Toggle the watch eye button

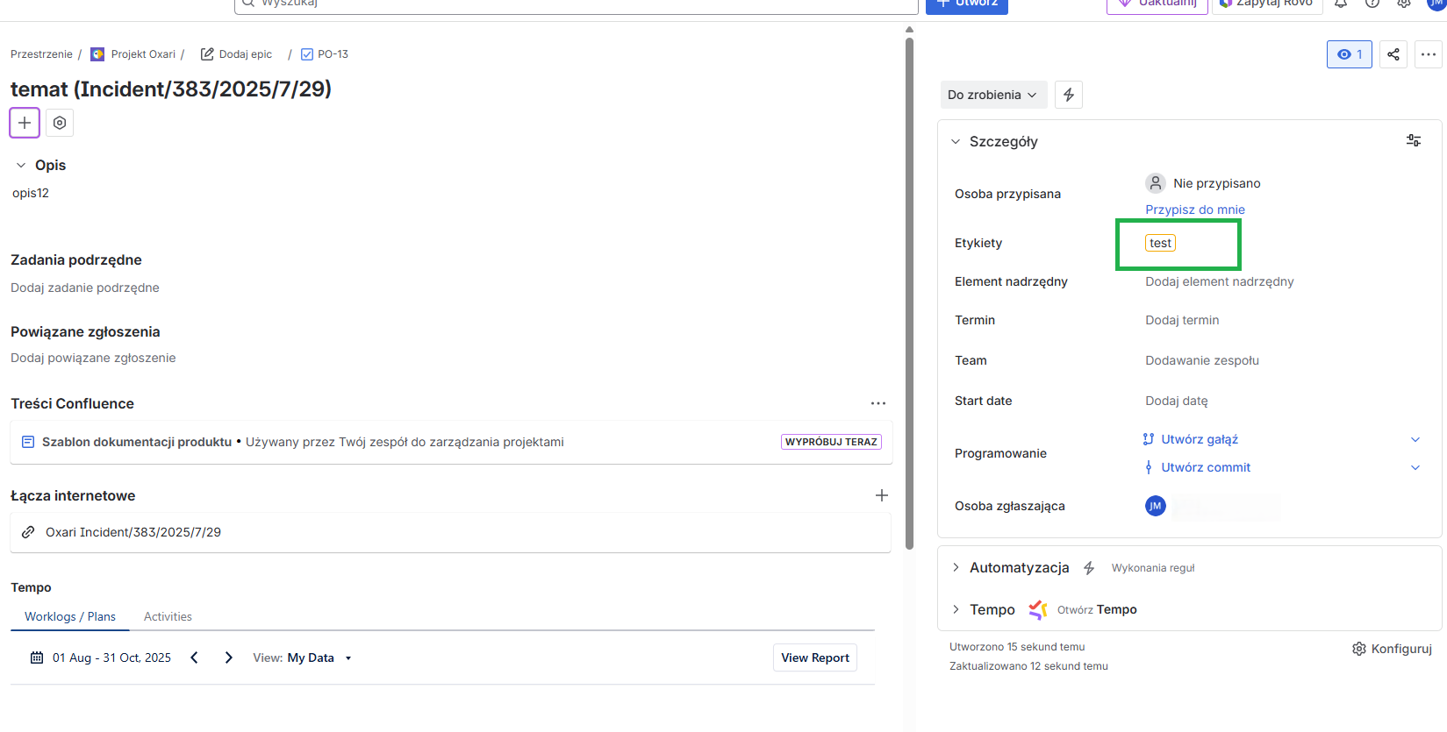1349,54
